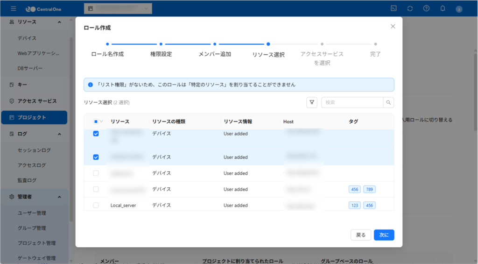Click the 戻る button
The height and width of the screenshot is (264, 478).
pyautogui.click(x=361, y=235)
